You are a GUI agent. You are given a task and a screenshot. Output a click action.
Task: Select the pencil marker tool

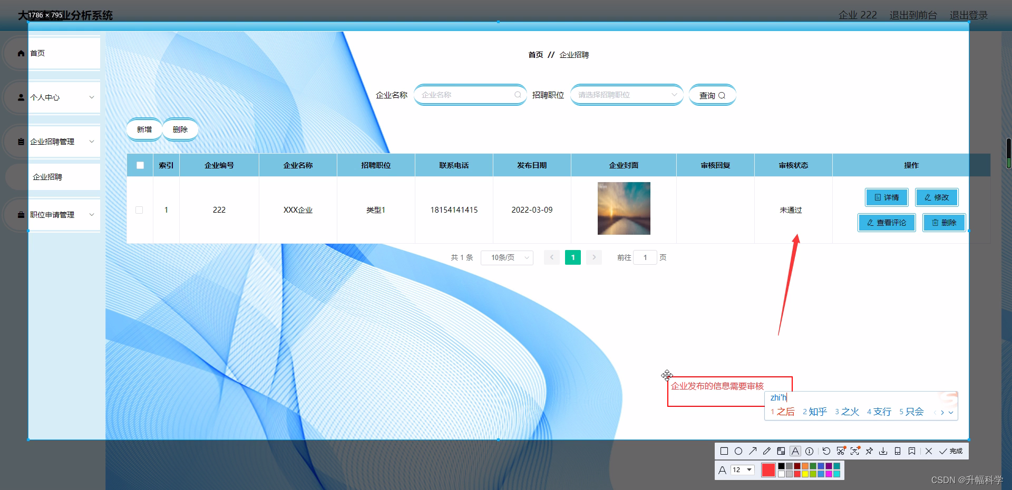[x=767, y=451]
